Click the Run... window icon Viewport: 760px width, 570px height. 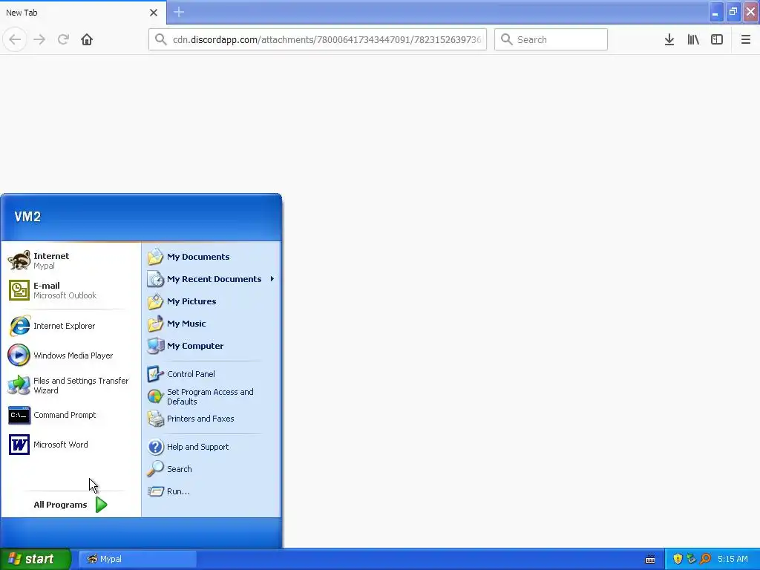click(x=155, y=491)
